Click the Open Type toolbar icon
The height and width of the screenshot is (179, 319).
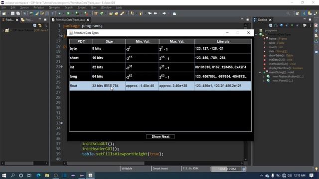[x=111, y=13]
